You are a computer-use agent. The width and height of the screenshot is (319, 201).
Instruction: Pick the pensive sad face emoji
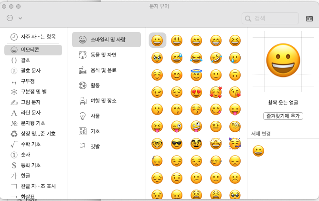(157, 178)
